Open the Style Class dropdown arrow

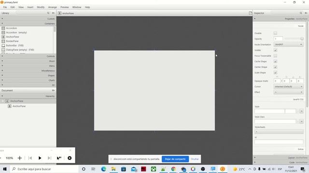point(302,122)
